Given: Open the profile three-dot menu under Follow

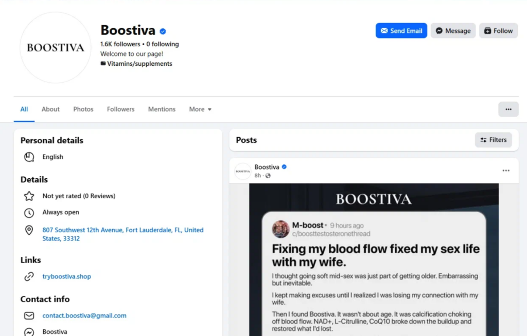Looking at the screenshot, I should (x=508, y=109).
